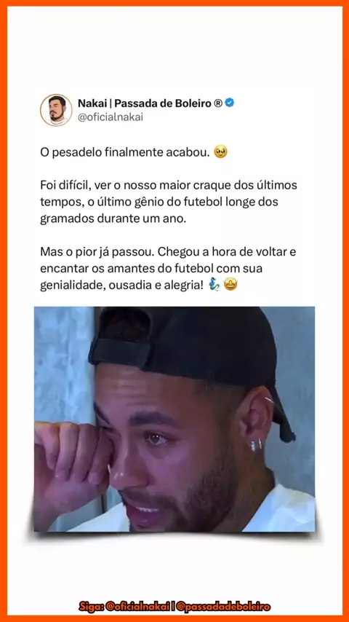Click the registered trademark ® symbol
The width and height of the screenshot is (349, 622).
click(218, 103)
